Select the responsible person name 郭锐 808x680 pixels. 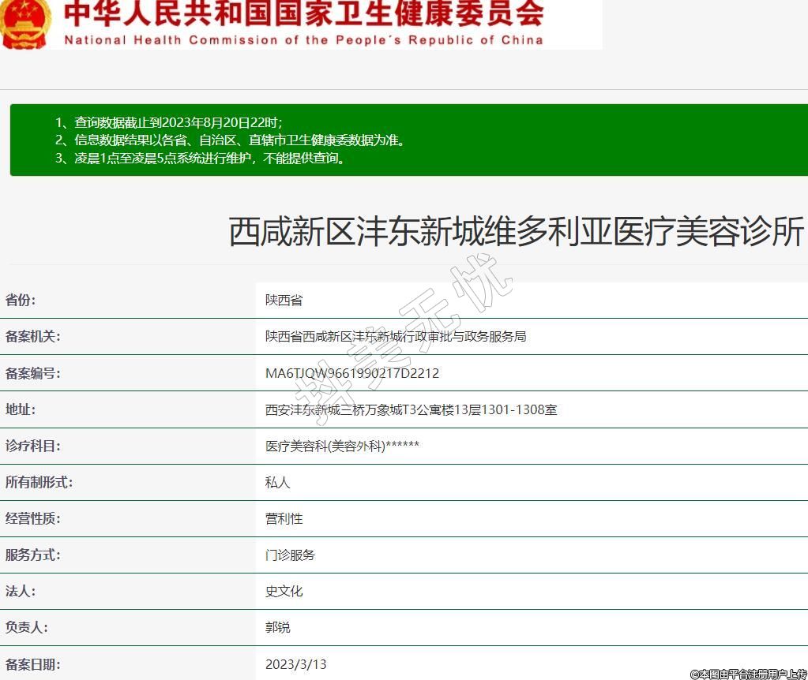(278, 627)
